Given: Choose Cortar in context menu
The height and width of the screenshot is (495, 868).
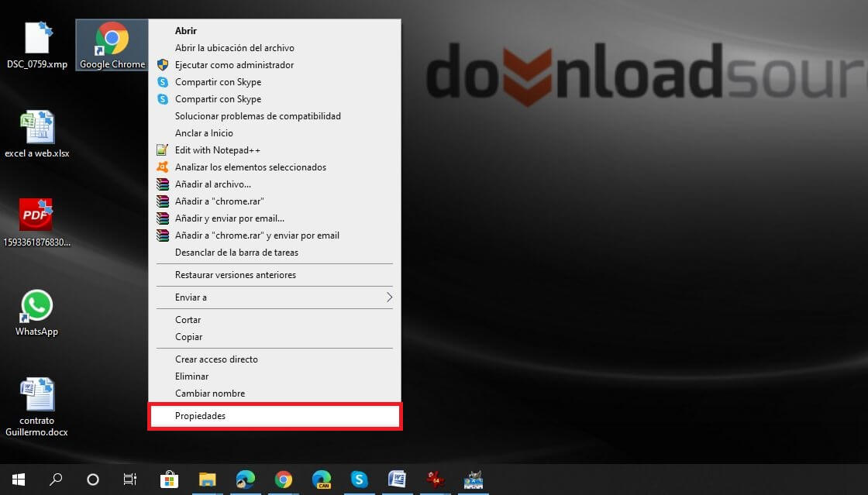Looking at the screenshot, I should tap(274, 320).
